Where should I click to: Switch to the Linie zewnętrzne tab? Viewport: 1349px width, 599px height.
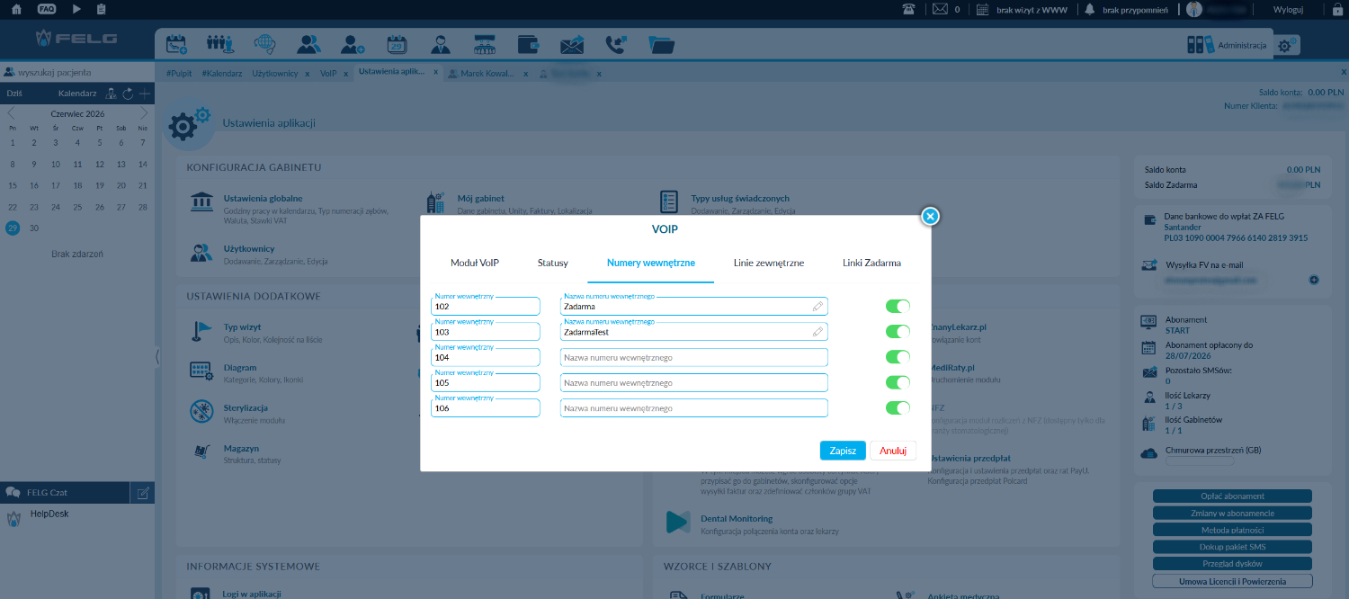[x=769, y=263]
